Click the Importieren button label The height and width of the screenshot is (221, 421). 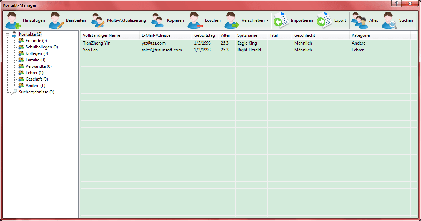tap(302, 20)
